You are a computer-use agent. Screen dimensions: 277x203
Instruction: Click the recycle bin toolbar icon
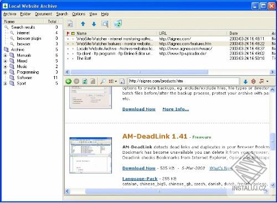pyautogui.click(x=118, y=23)
